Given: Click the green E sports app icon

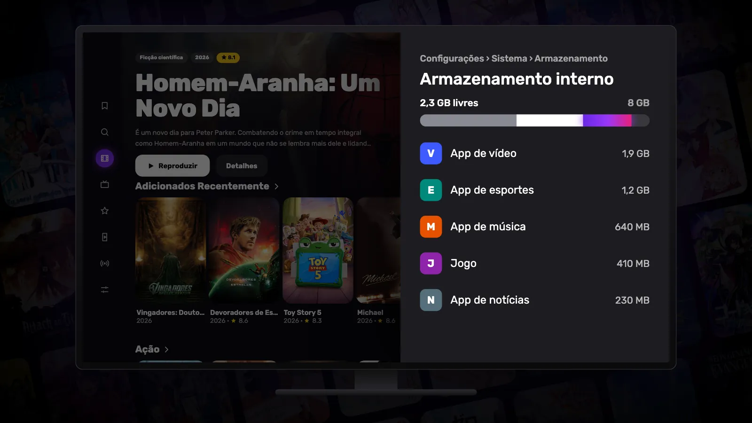Looking at the screenshot, I should click(x=431, y=190).
